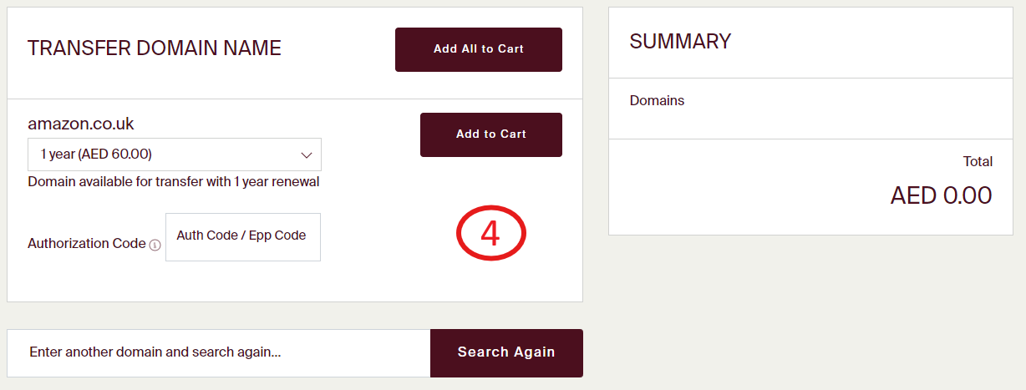Click the red circled number 4 marker
This screenshot has height=390, width=1026.
[x=490, y=235]
